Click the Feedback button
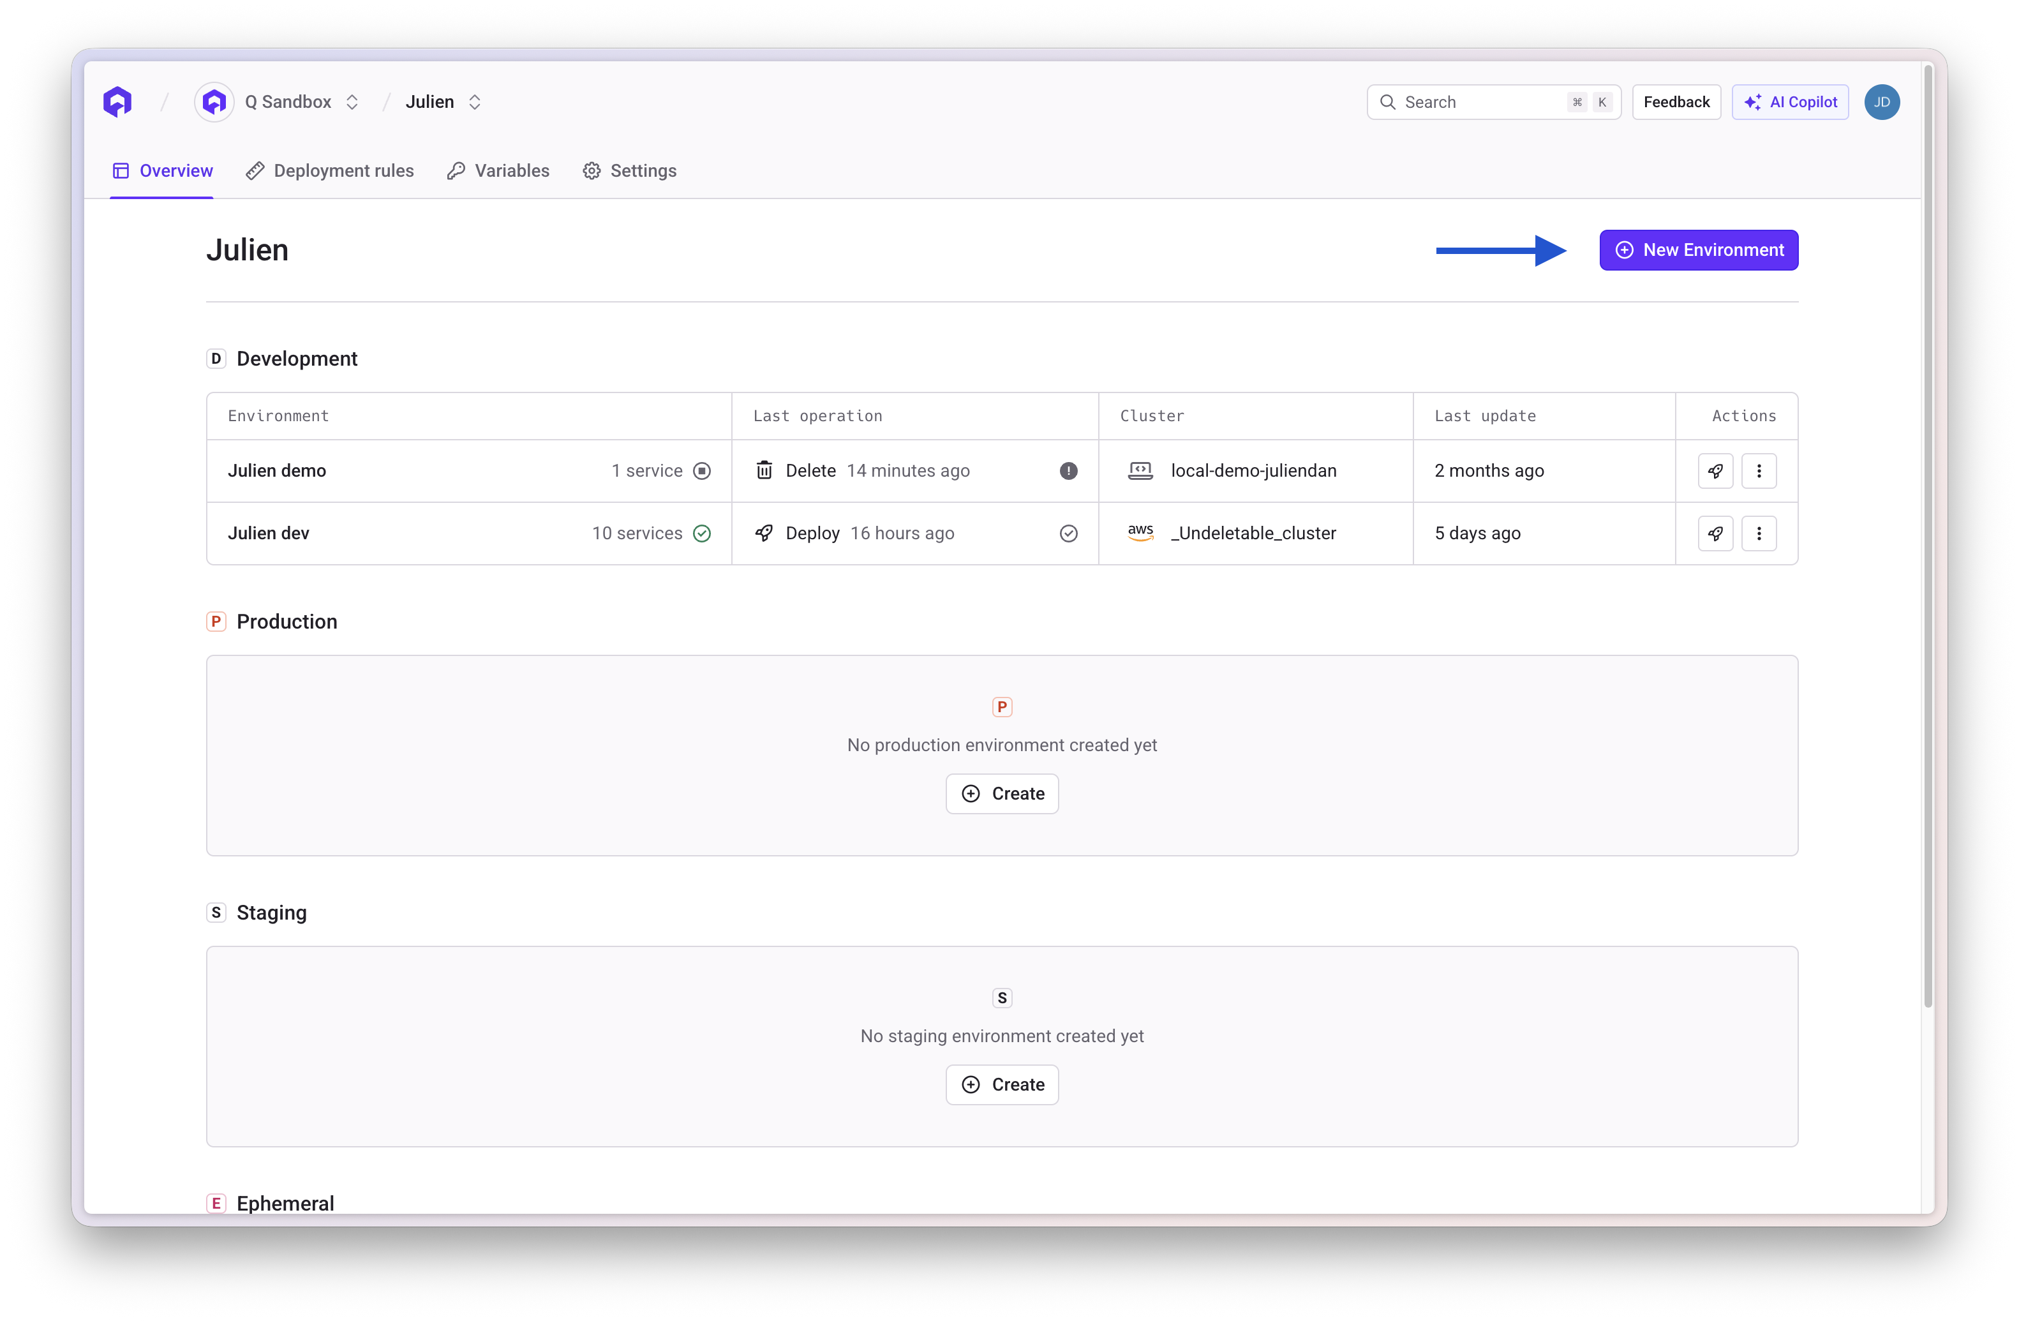The height and width of the screenshot is (1321, 2019). pyautogui.click(x=1676, y=102)
